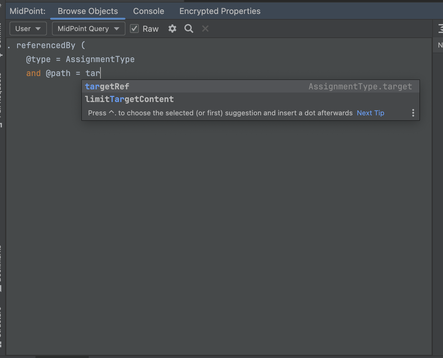Select the targetRef completion suggestion
Screen dimensions: 443x358
point(107,86)
